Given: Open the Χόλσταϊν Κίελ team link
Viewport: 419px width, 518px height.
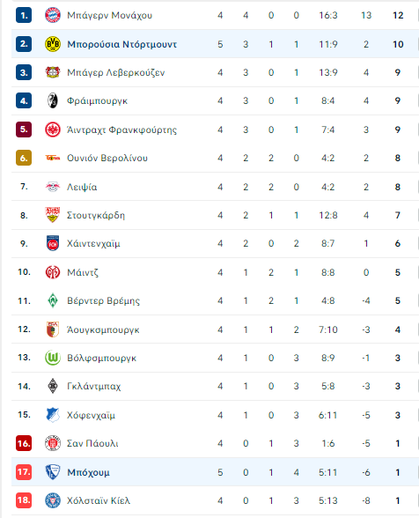Looking at the screenshot, I should coord(99,500).
